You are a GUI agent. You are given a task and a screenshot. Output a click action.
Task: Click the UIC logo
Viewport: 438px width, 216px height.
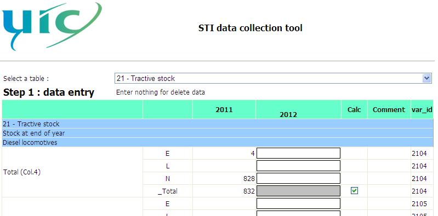[x=52, y=26]
